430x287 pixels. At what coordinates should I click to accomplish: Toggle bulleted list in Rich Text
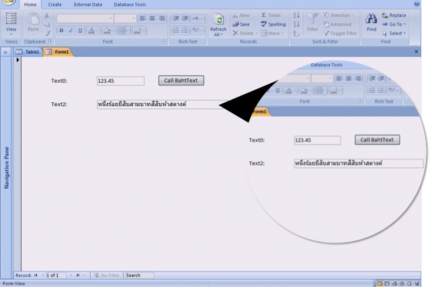click(x=185, y=30)
